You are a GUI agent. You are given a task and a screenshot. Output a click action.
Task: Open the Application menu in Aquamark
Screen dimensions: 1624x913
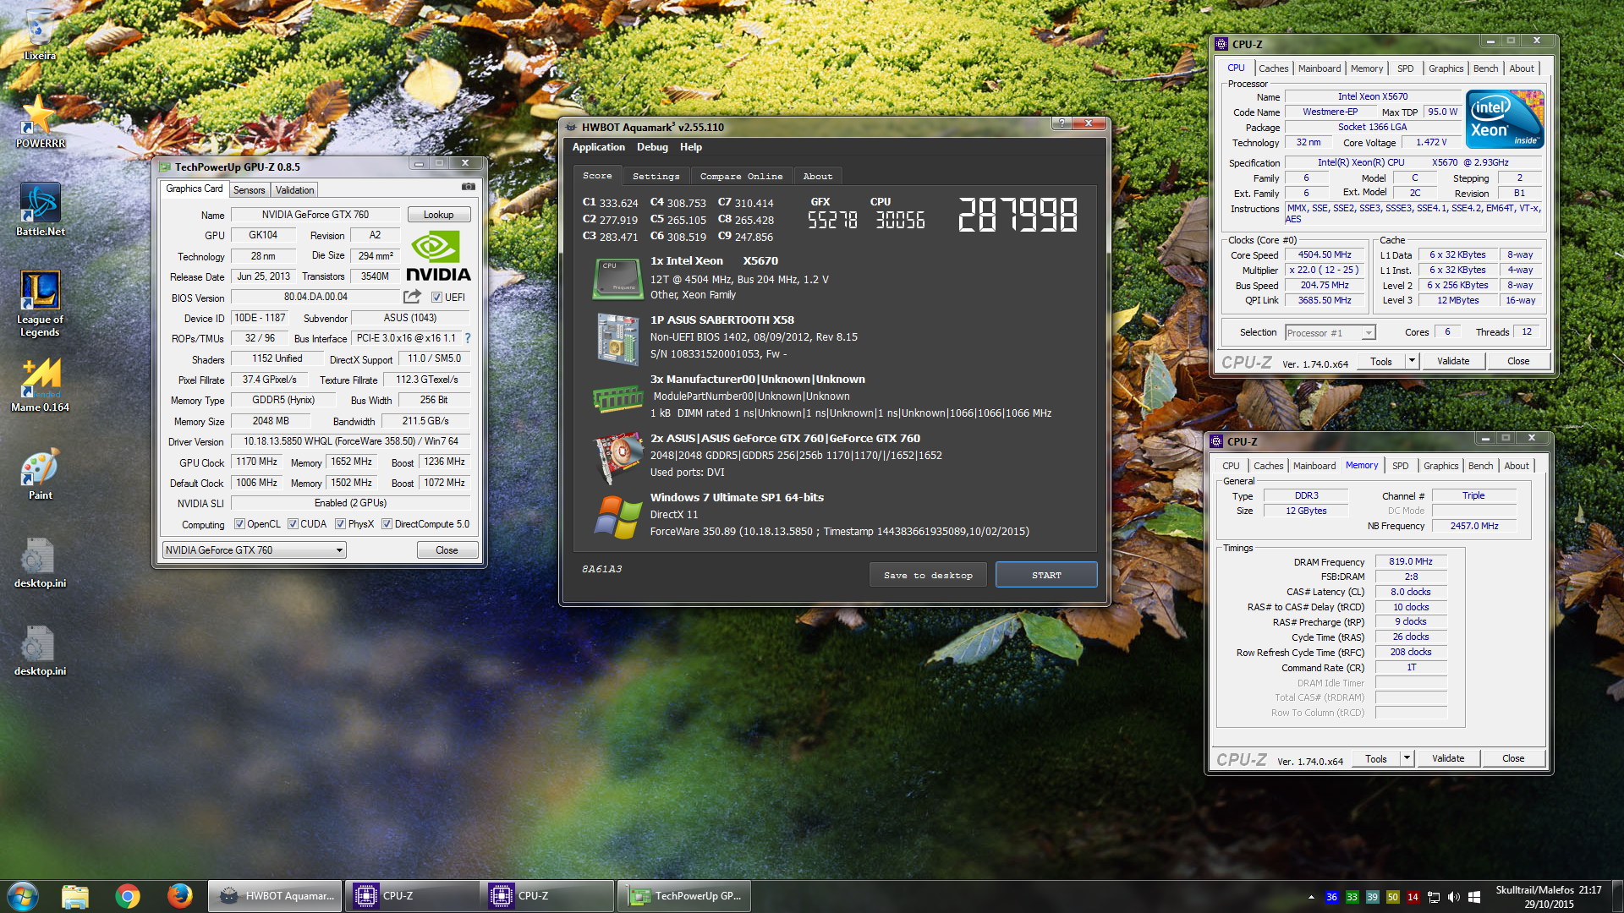pyautogui.click(x=598, y=147)
